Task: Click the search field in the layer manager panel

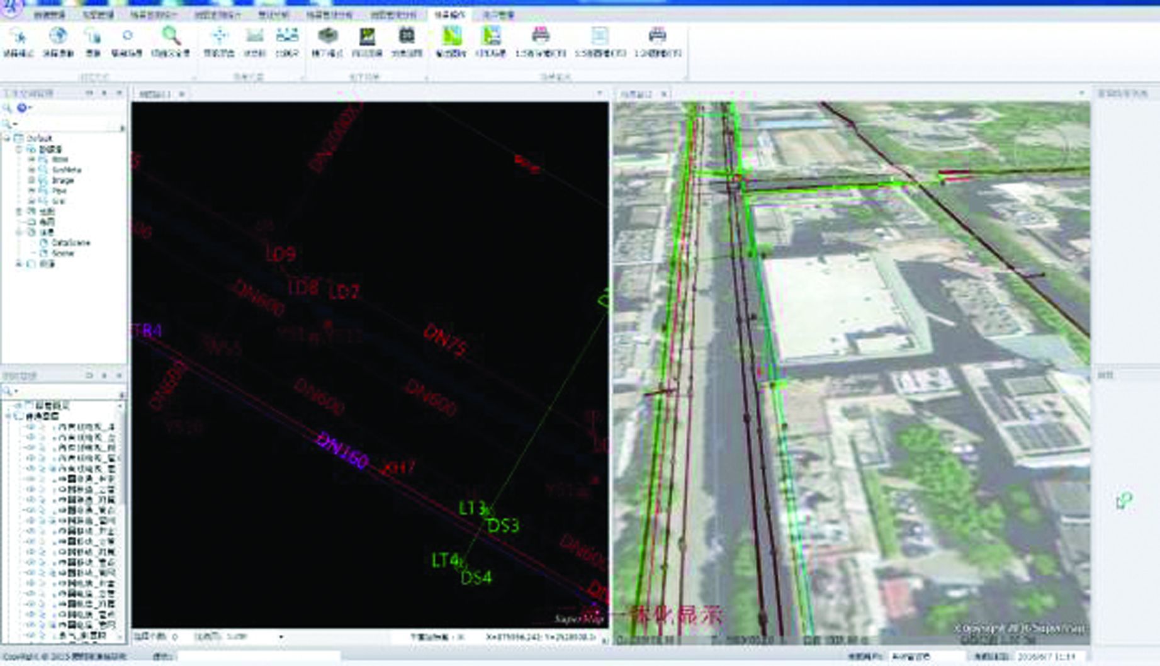Action: click(63, 392)
